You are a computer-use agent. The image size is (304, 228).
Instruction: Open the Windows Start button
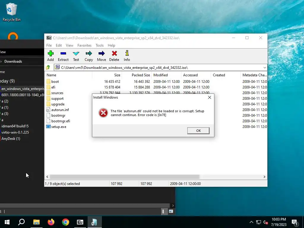pyautogui.click(x=7, y=222)
